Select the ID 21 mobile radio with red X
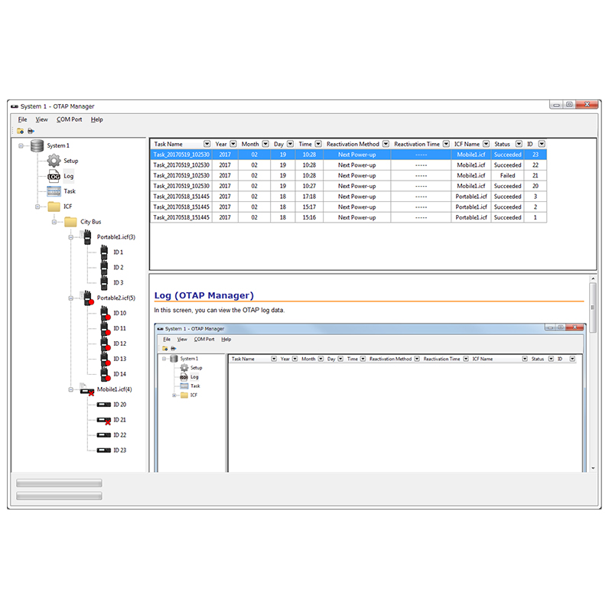612x612 pixels. [x=104, y=420]
